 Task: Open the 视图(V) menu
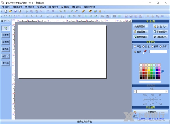(41, 7)
